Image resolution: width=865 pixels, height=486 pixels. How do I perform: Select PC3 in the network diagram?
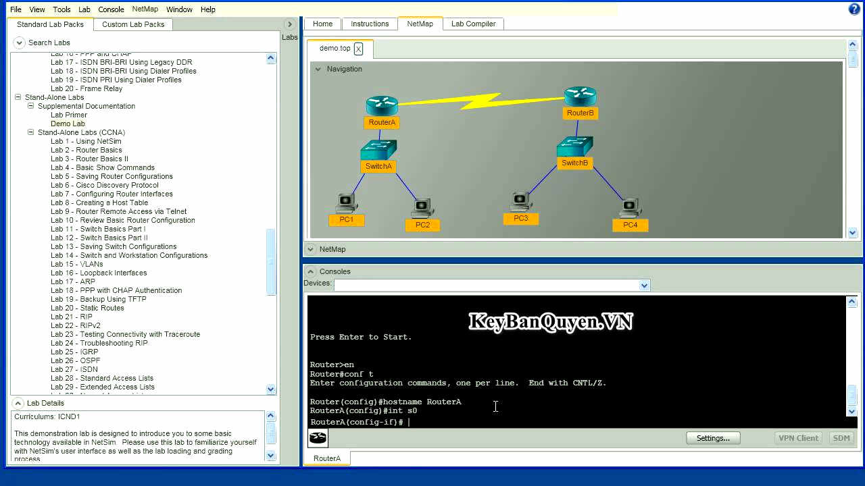click(x=520, y=200)
